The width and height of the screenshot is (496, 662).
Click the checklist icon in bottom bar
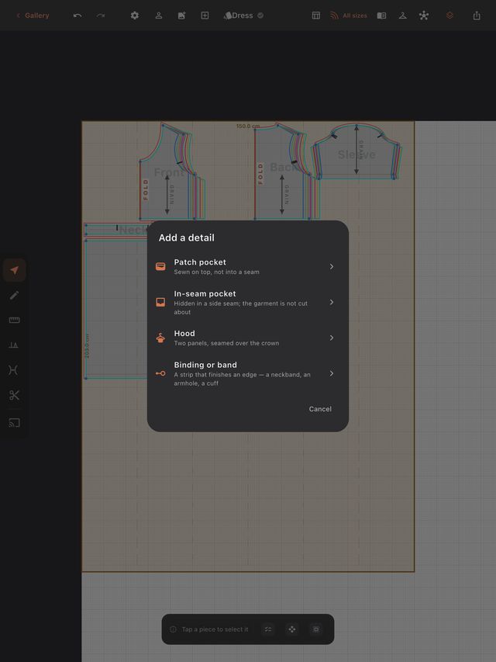[x=268, y=629]
